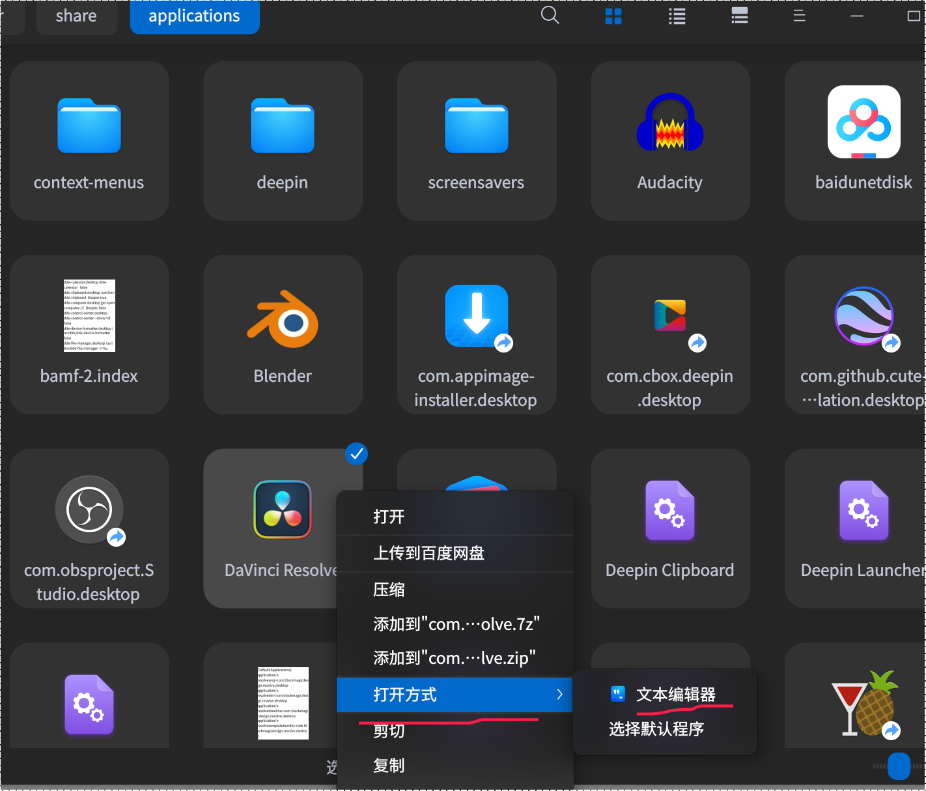Choose 文本编辑器 to open the file
Viewport: 926px width, 791px height.
(677, 695)
